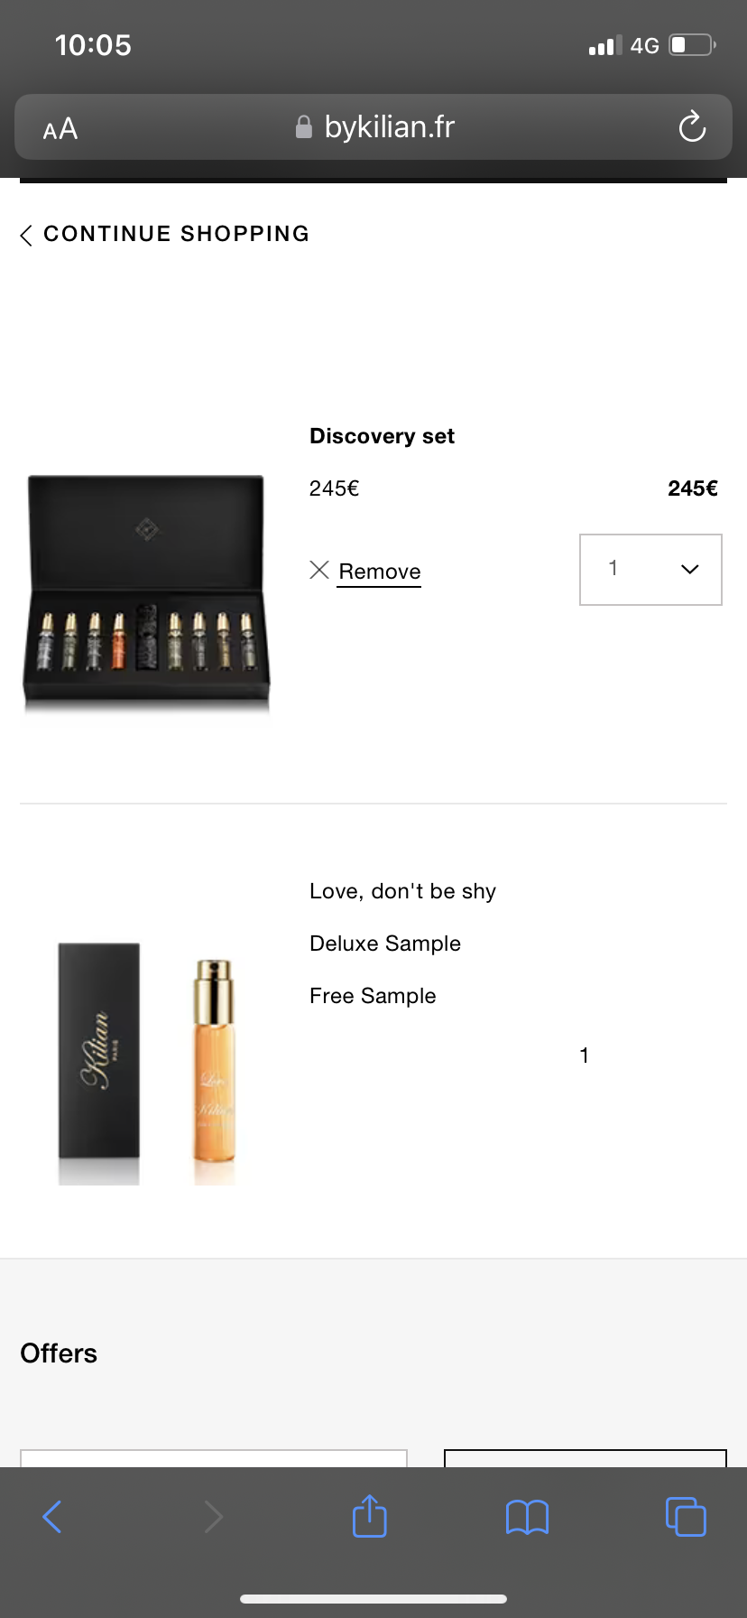The height and width of the screenshot is (1618, 747).
Task: Tap the bykilian.fr address bar
Action: coord(388,127)
